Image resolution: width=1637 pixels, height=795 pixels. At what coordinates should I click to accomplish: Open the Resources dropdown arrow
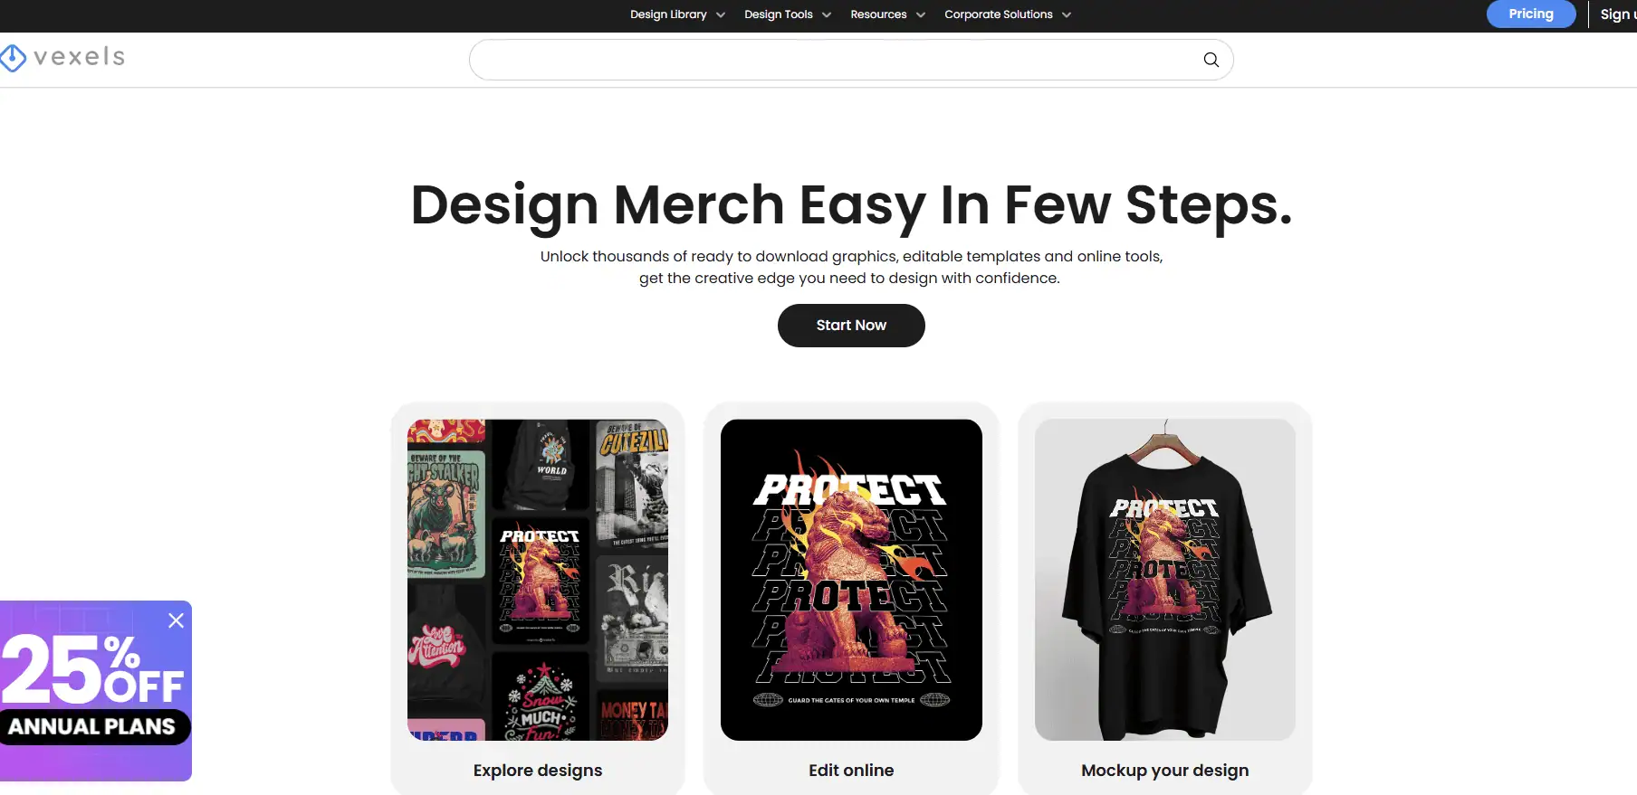tap(921, 15)
